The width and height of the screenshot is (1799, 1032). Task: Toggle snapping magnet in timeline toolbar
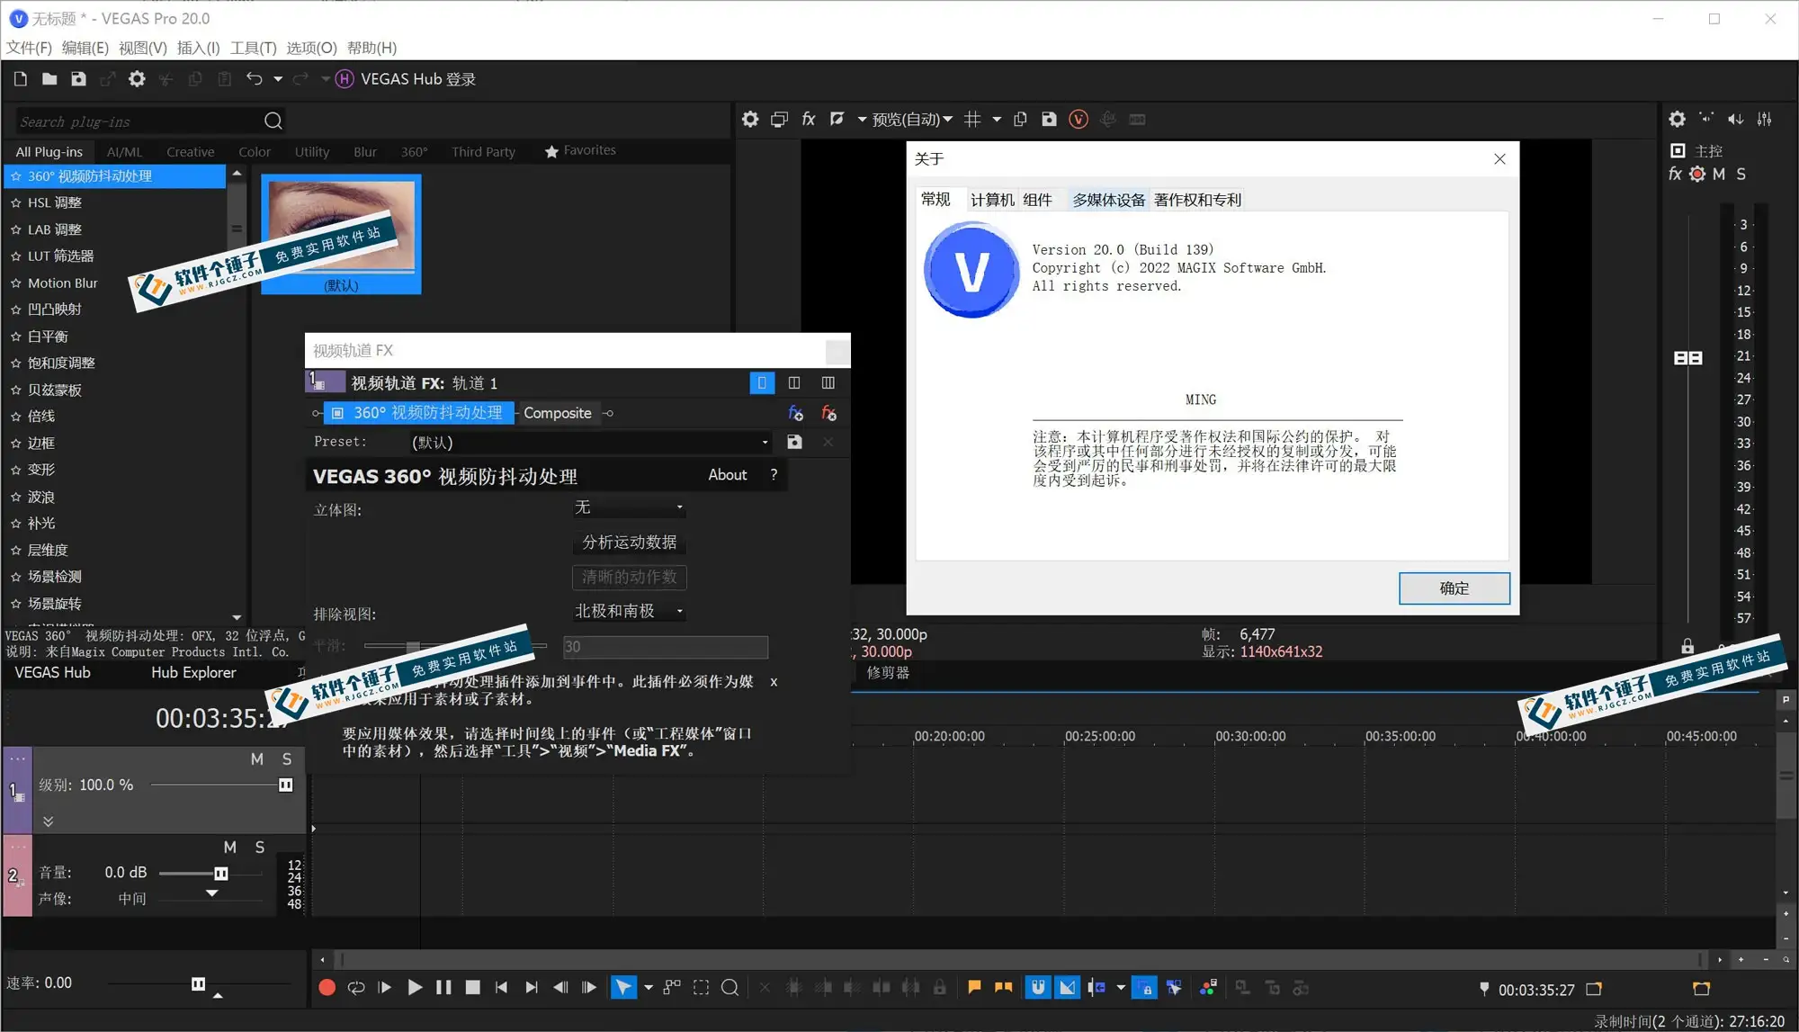coord(1037,987)
